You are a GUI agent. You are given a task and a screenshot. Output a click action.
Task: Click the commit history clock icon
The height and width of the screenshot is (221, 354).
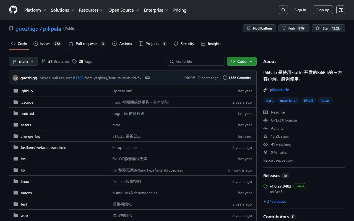(x=225, y=78)
